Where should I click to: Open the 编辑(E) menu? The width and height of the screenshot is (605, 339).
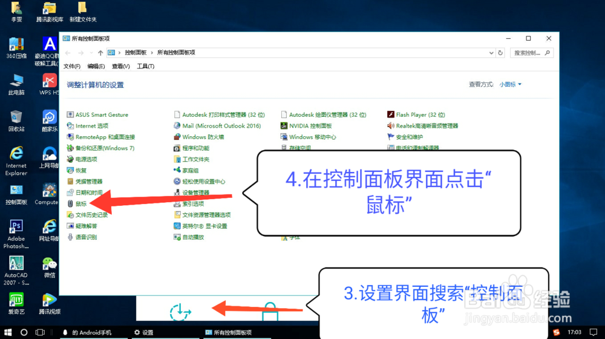[96, 67]
